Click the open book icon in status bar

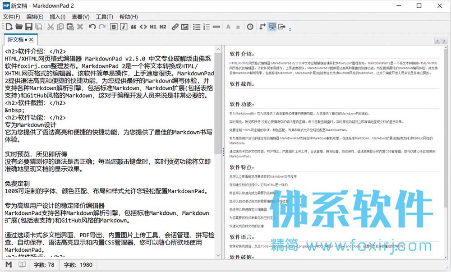coord(22,264)
